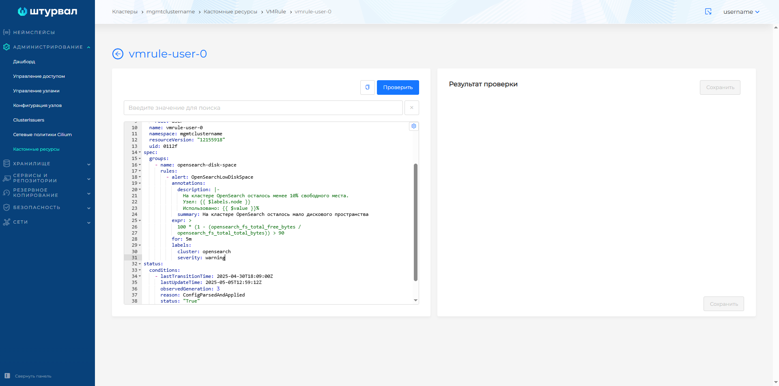Open Сетевые политики Cilium menu item
This screenshot has height=386, width=779.
pyautogui.click(x=42, y=134)
